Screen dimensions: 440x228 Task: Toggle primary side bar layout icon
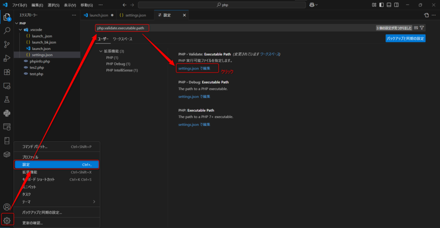click(x=382, y=5)
